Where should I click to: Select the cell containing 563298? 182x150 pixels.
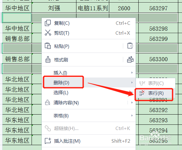pos(158,28)
